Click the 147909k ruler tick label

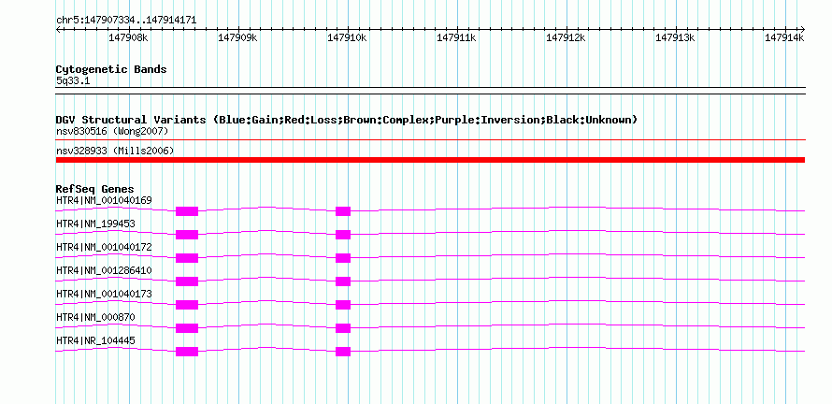click(x=237, y=37)
